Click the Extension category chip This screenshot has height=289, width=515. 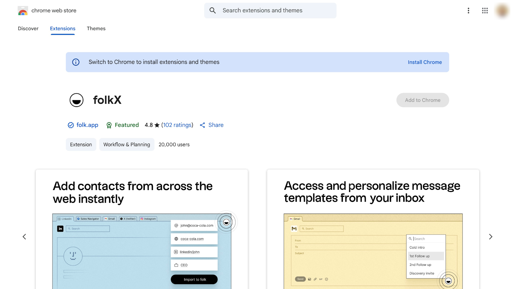click(81, 145)
